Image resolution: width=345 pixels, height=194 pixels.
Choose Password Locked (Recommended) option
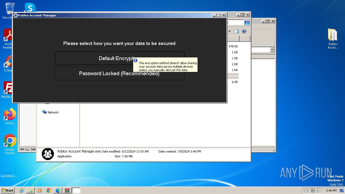click(119, 74)
